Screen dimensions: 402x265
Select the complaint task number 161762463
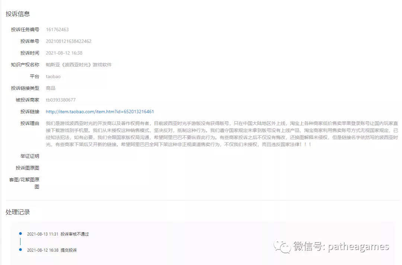click(58, 29)
